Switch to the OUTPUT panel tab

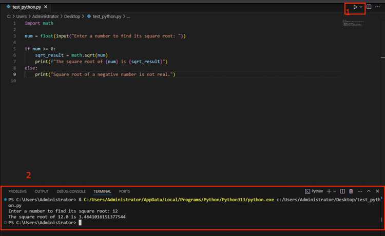[x=42, y=191]
